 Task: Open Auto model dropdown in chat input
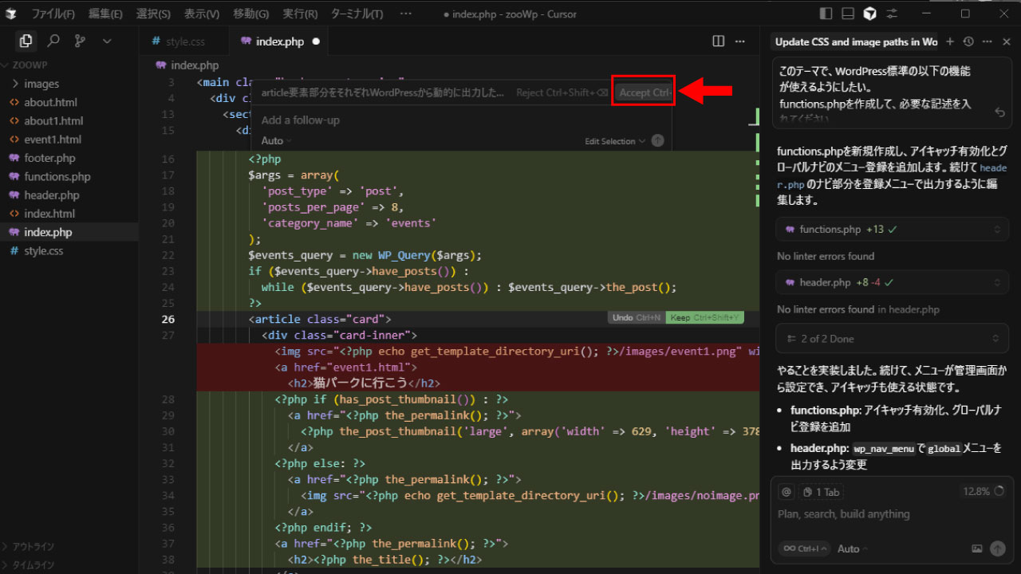point(853,548)
